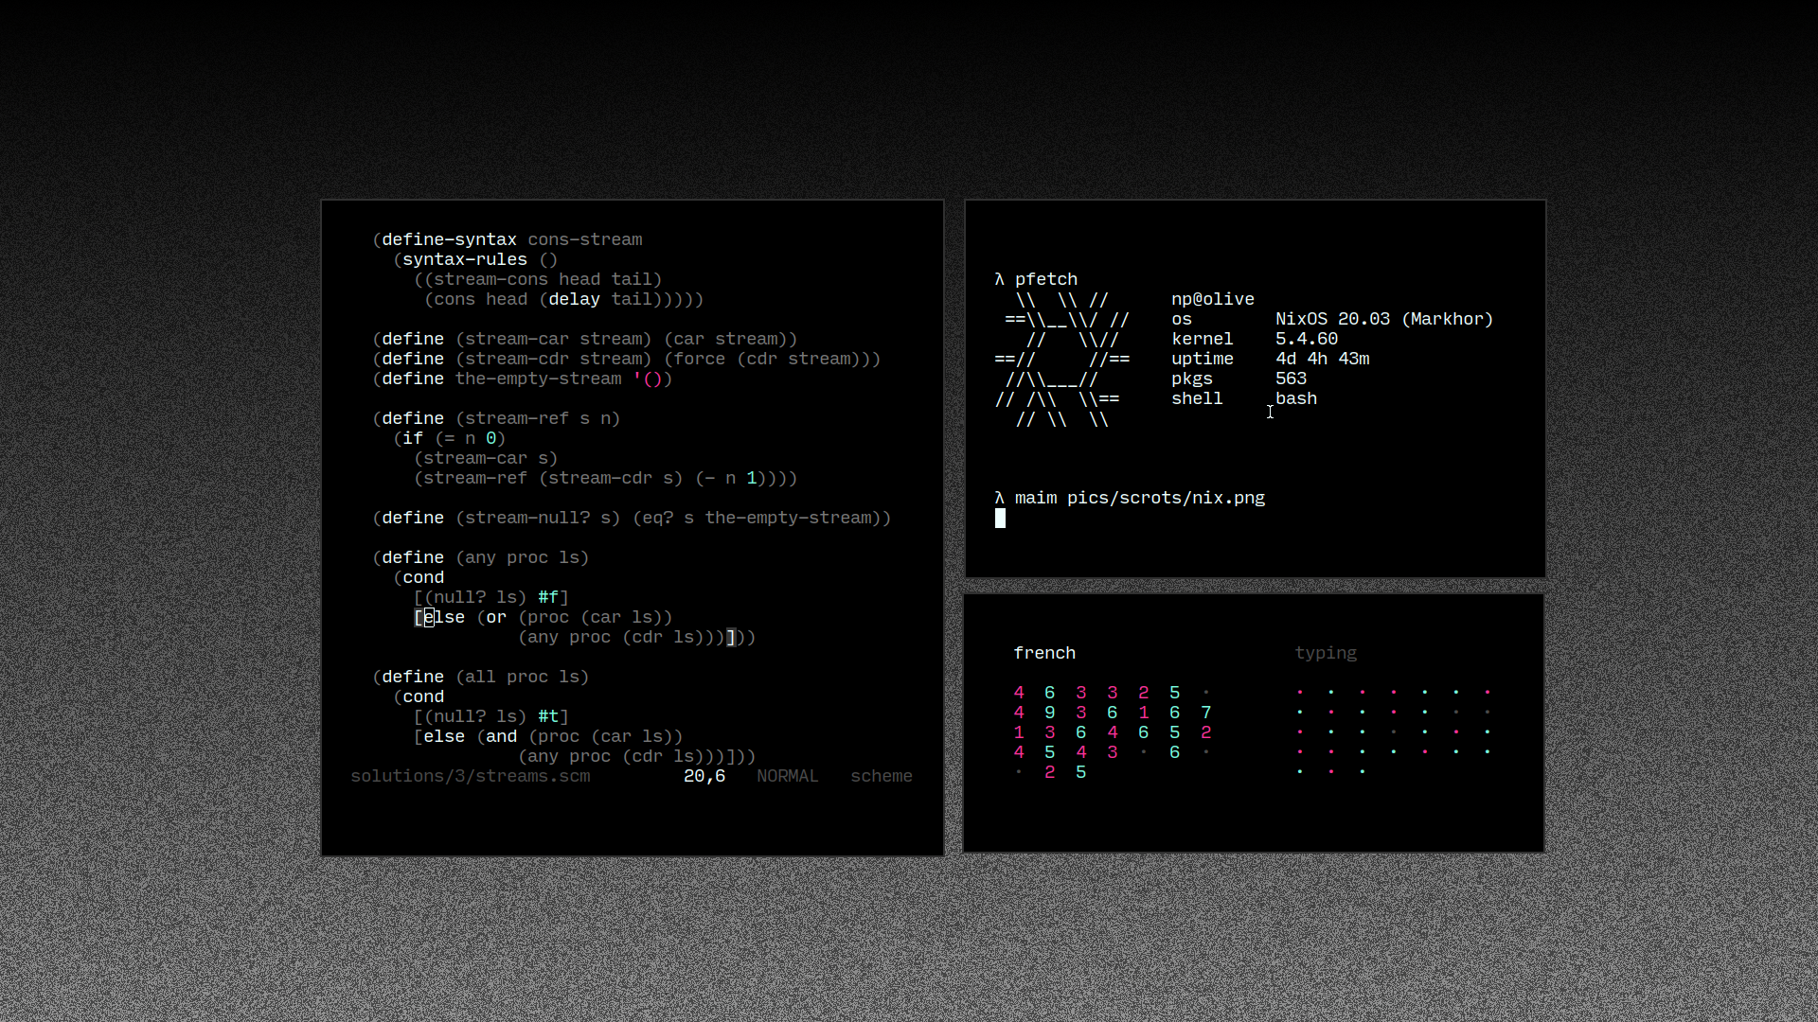Click solutions/3/streams.scm file name in status line
Image resolution: width=1818 pixels, height=1022 pixels.
[x=471, y=776]
